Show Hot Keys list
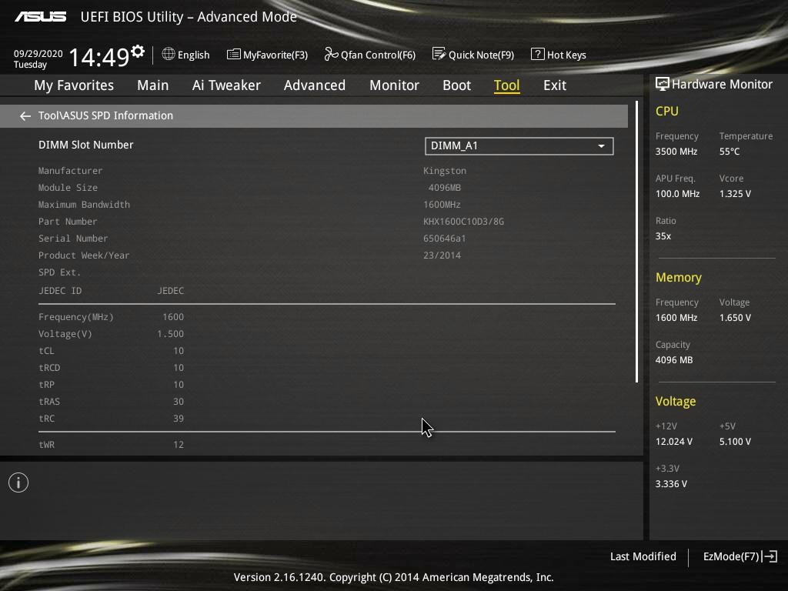Screen dimensions: 788x591 tap(559, 55)
